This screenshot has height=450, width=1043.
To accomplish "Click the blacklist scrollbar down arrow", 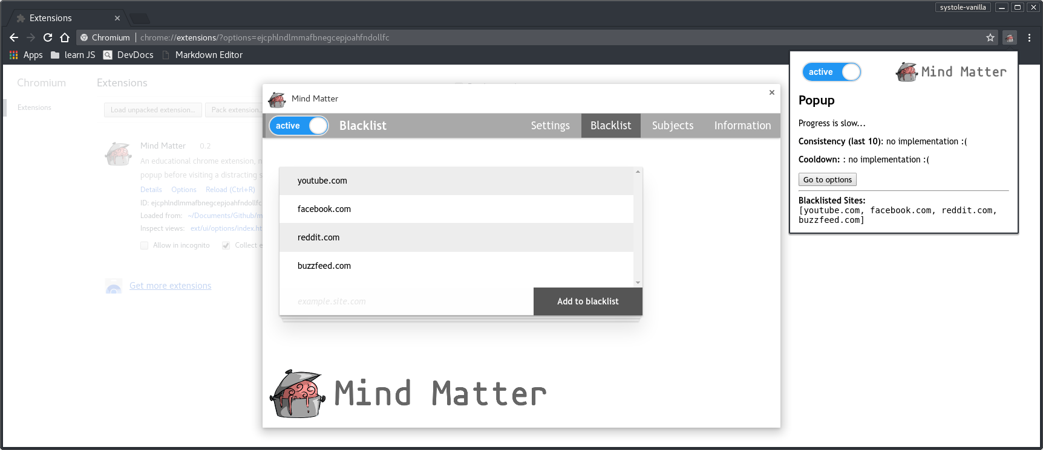I will (638, 283).
